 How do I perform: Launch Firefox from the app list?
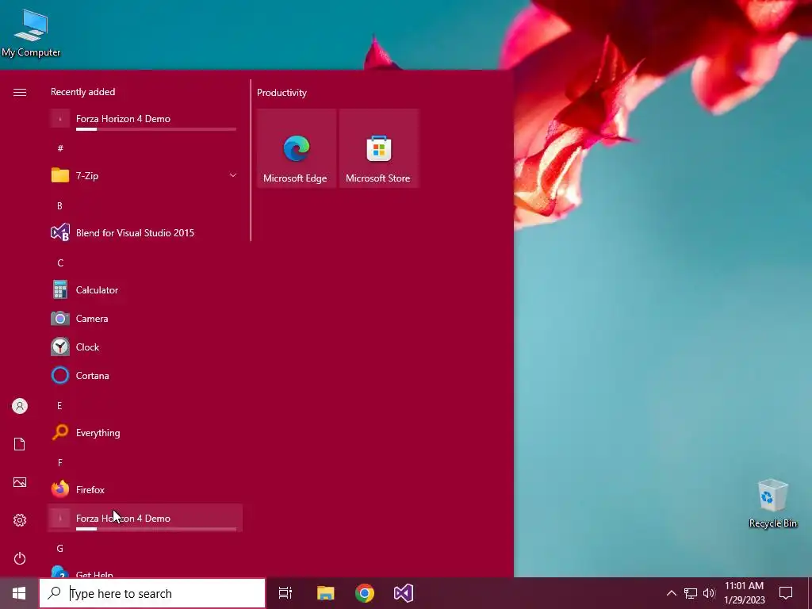tap(145, 489)
